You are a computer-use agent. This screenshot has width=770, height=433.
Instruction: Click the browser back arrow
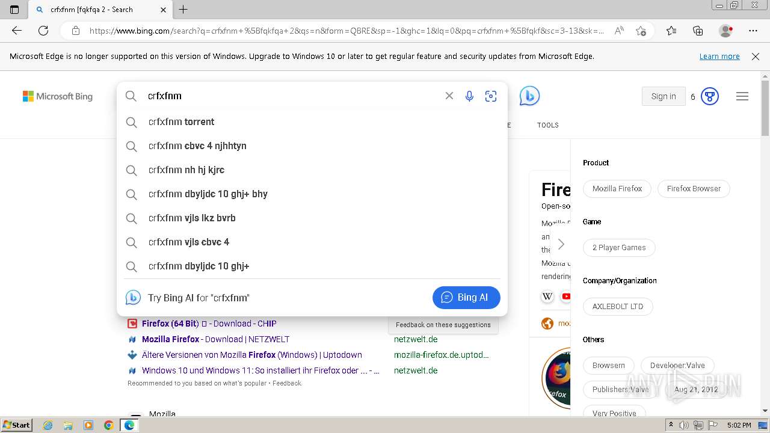pos(17,31)
